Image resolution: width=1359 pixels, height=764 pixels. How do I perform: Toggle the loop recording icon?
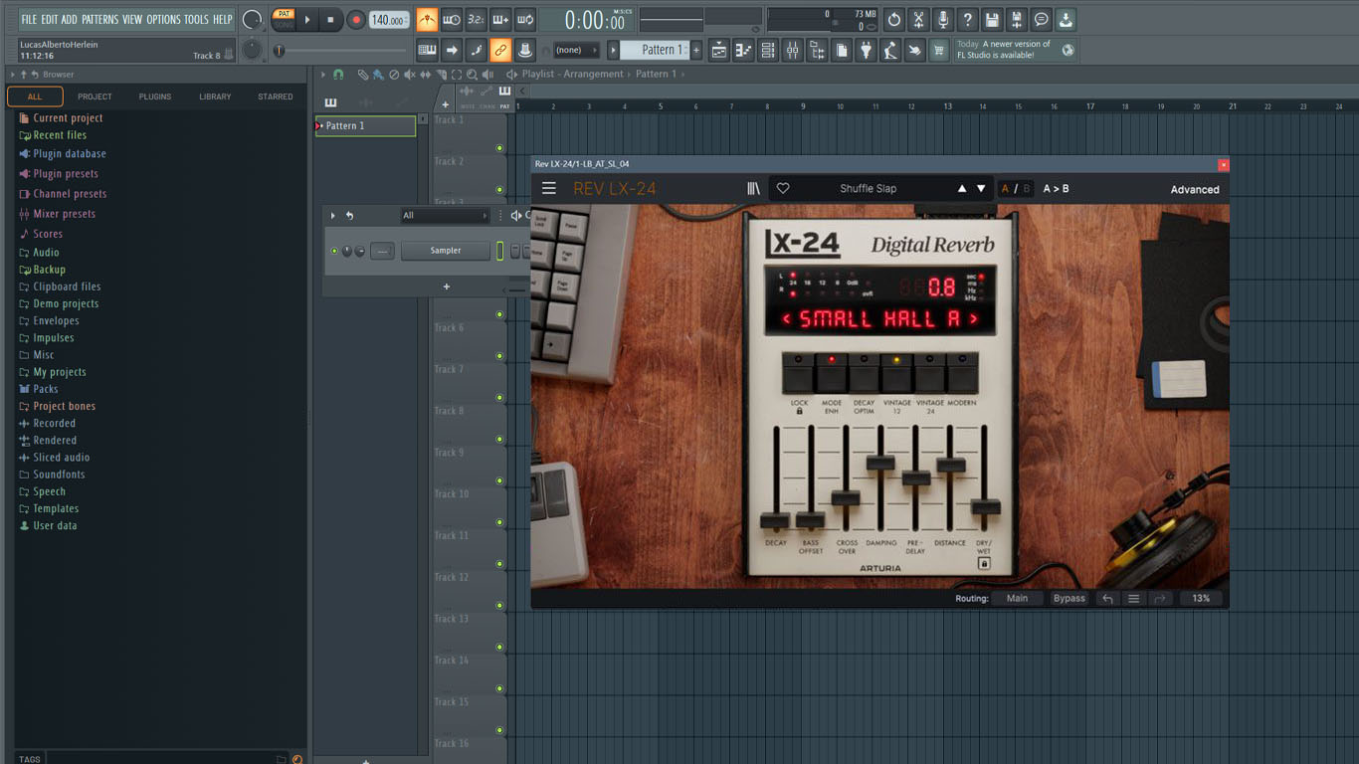[x=526, y=19]
